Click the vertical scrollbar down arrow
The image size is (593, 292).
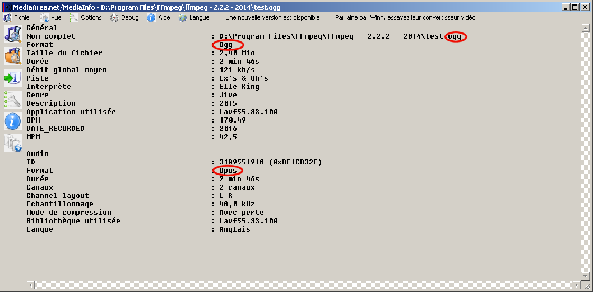pos(586,276)
